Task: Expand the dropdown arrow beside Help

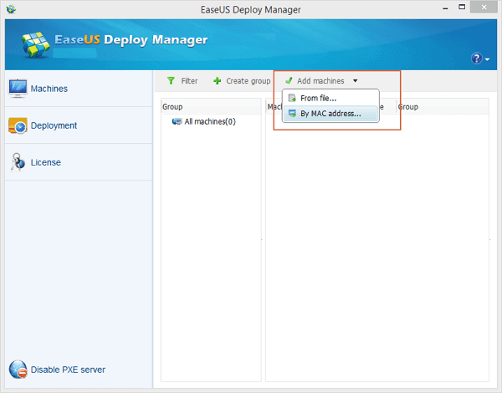Action: [486, 59]
